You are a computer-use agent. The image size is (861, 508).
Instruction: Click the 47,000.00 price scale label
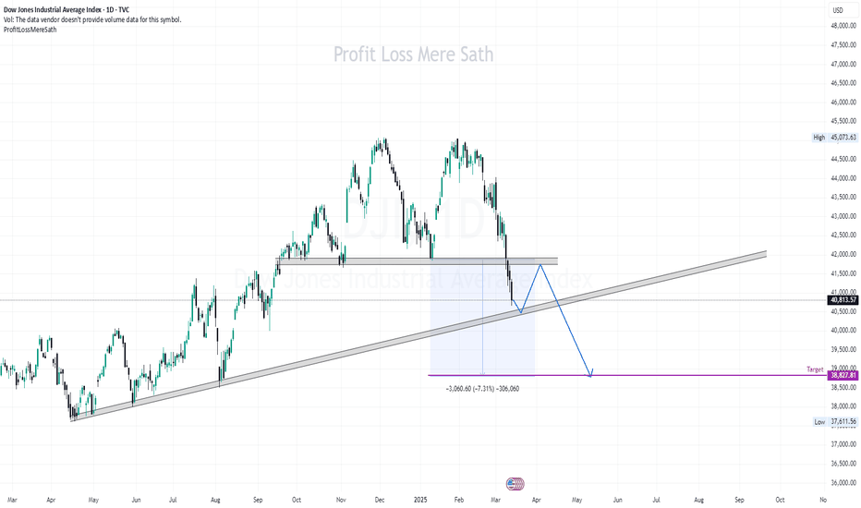click(843, 65)
